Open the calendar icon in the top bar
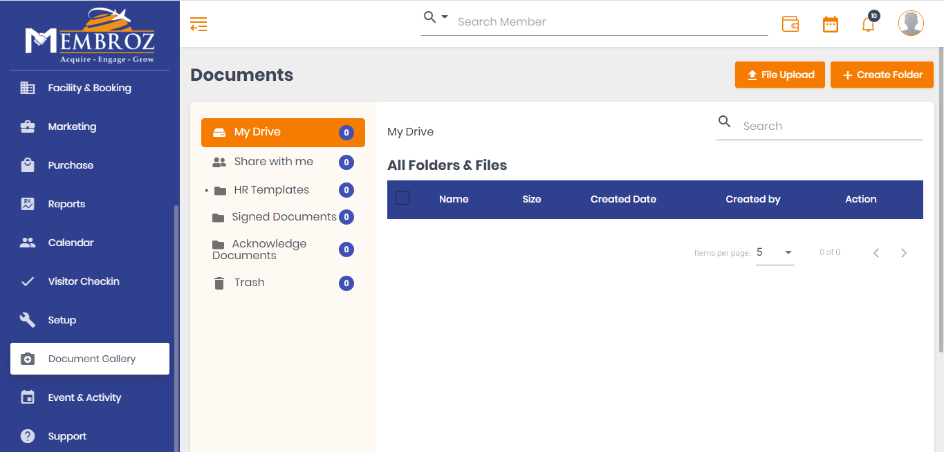Screen dimensions: 944x452 pyautogui.click(x=830, y=24)
